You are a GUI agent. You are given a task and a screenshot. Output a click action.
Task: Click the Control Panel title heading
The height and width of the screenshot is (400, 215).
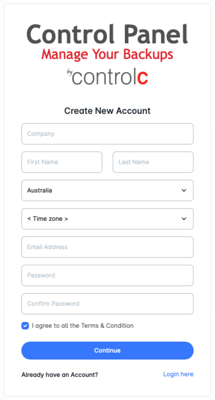click(107, 34)
